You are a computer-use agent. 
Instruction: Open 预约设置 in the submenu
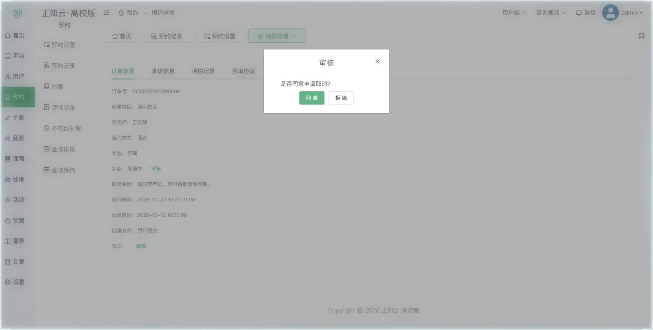click(x=59, y=45)
